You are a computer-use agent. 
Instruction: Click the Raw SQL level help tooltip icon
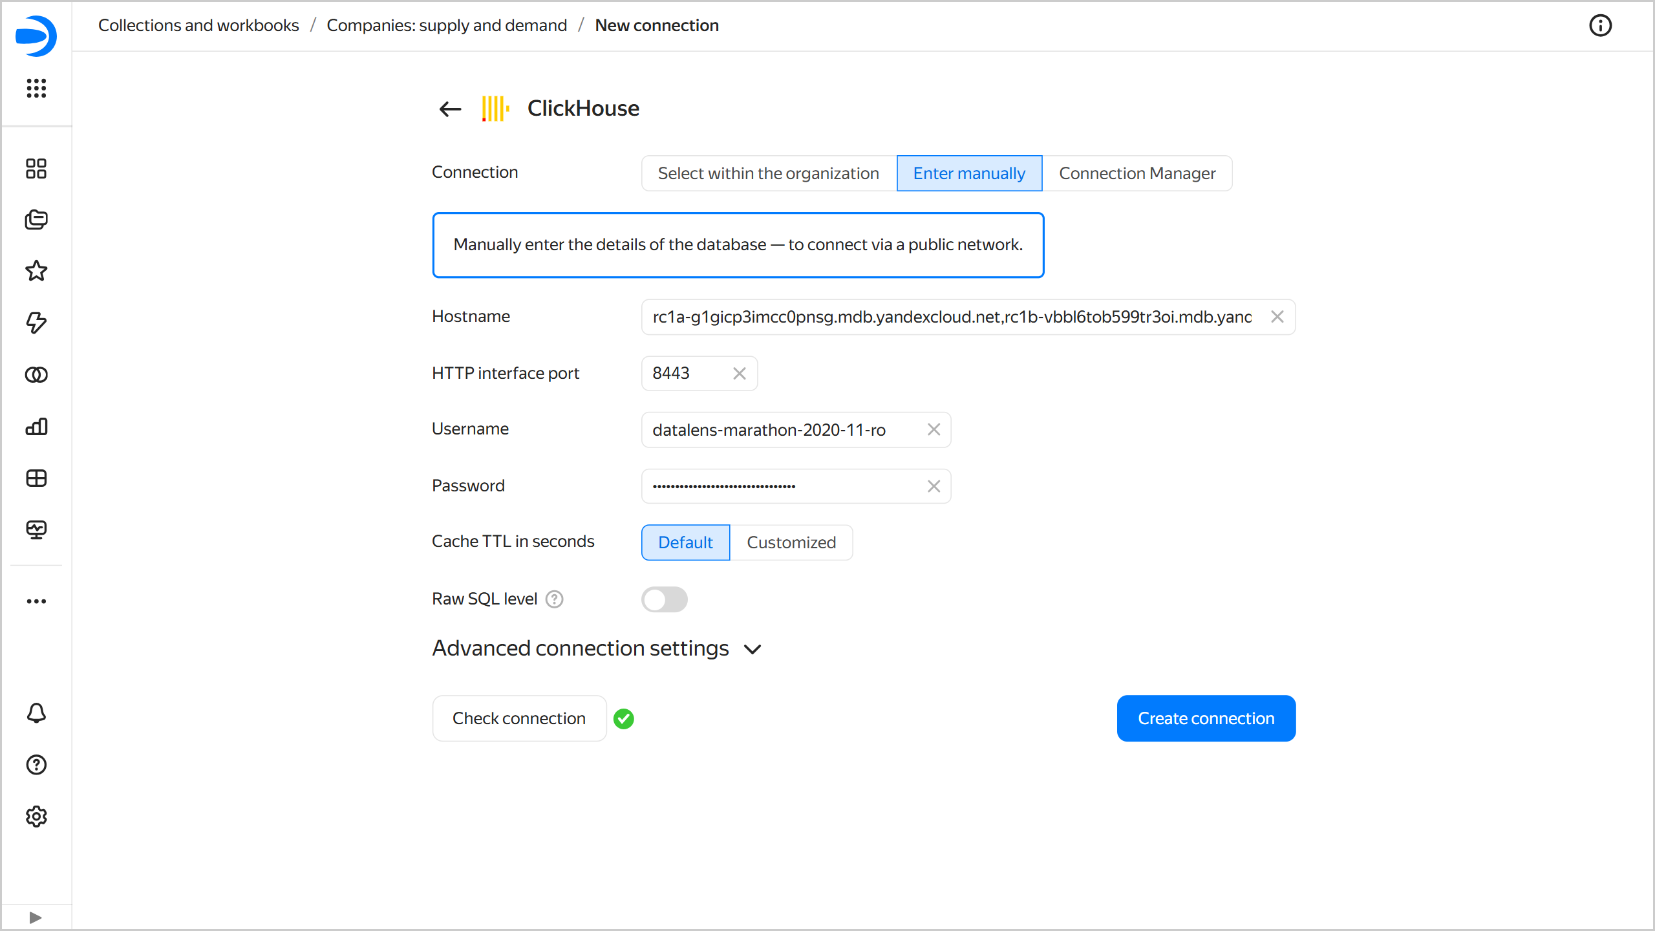tap(554, 599)
